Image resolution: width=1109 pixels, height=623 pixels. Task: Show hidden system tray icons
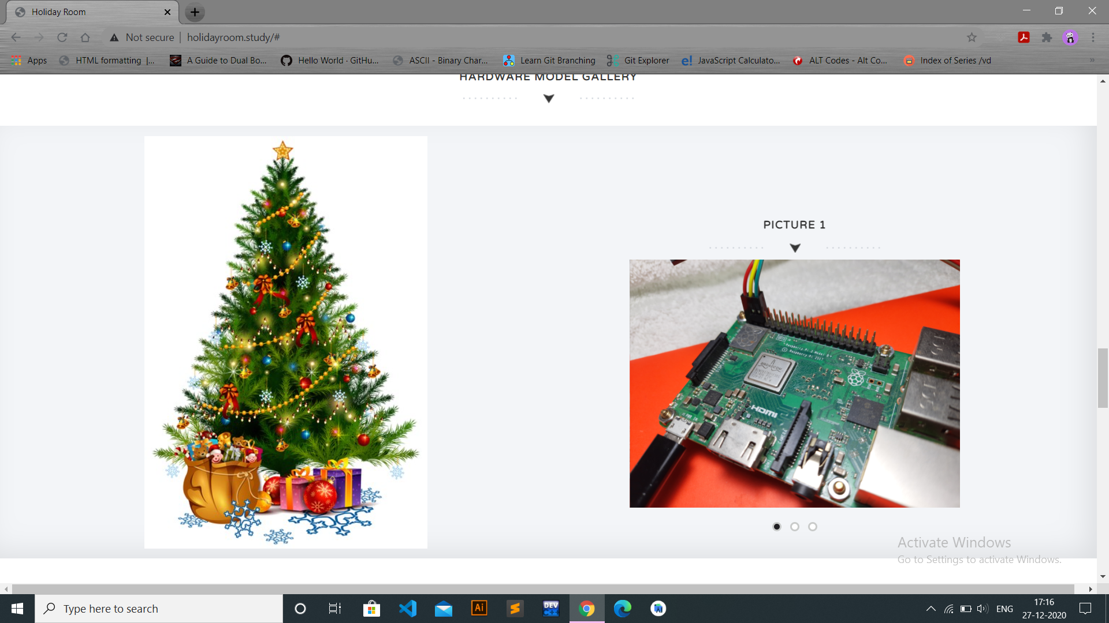coord(931,609)
